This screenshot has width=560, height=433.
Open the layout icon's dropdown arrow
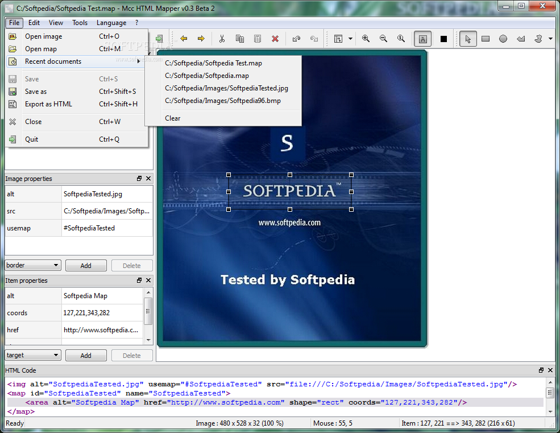point(350,39)
